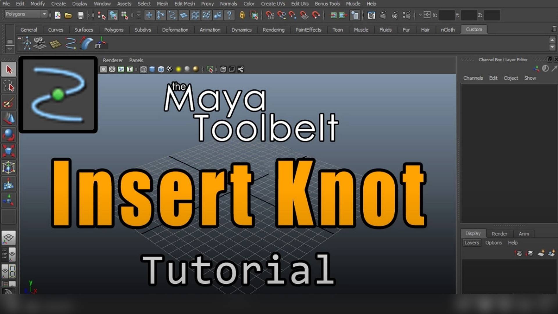
Task: Click the Insert Knot shelf icon
Action: (x=71, y=44)
